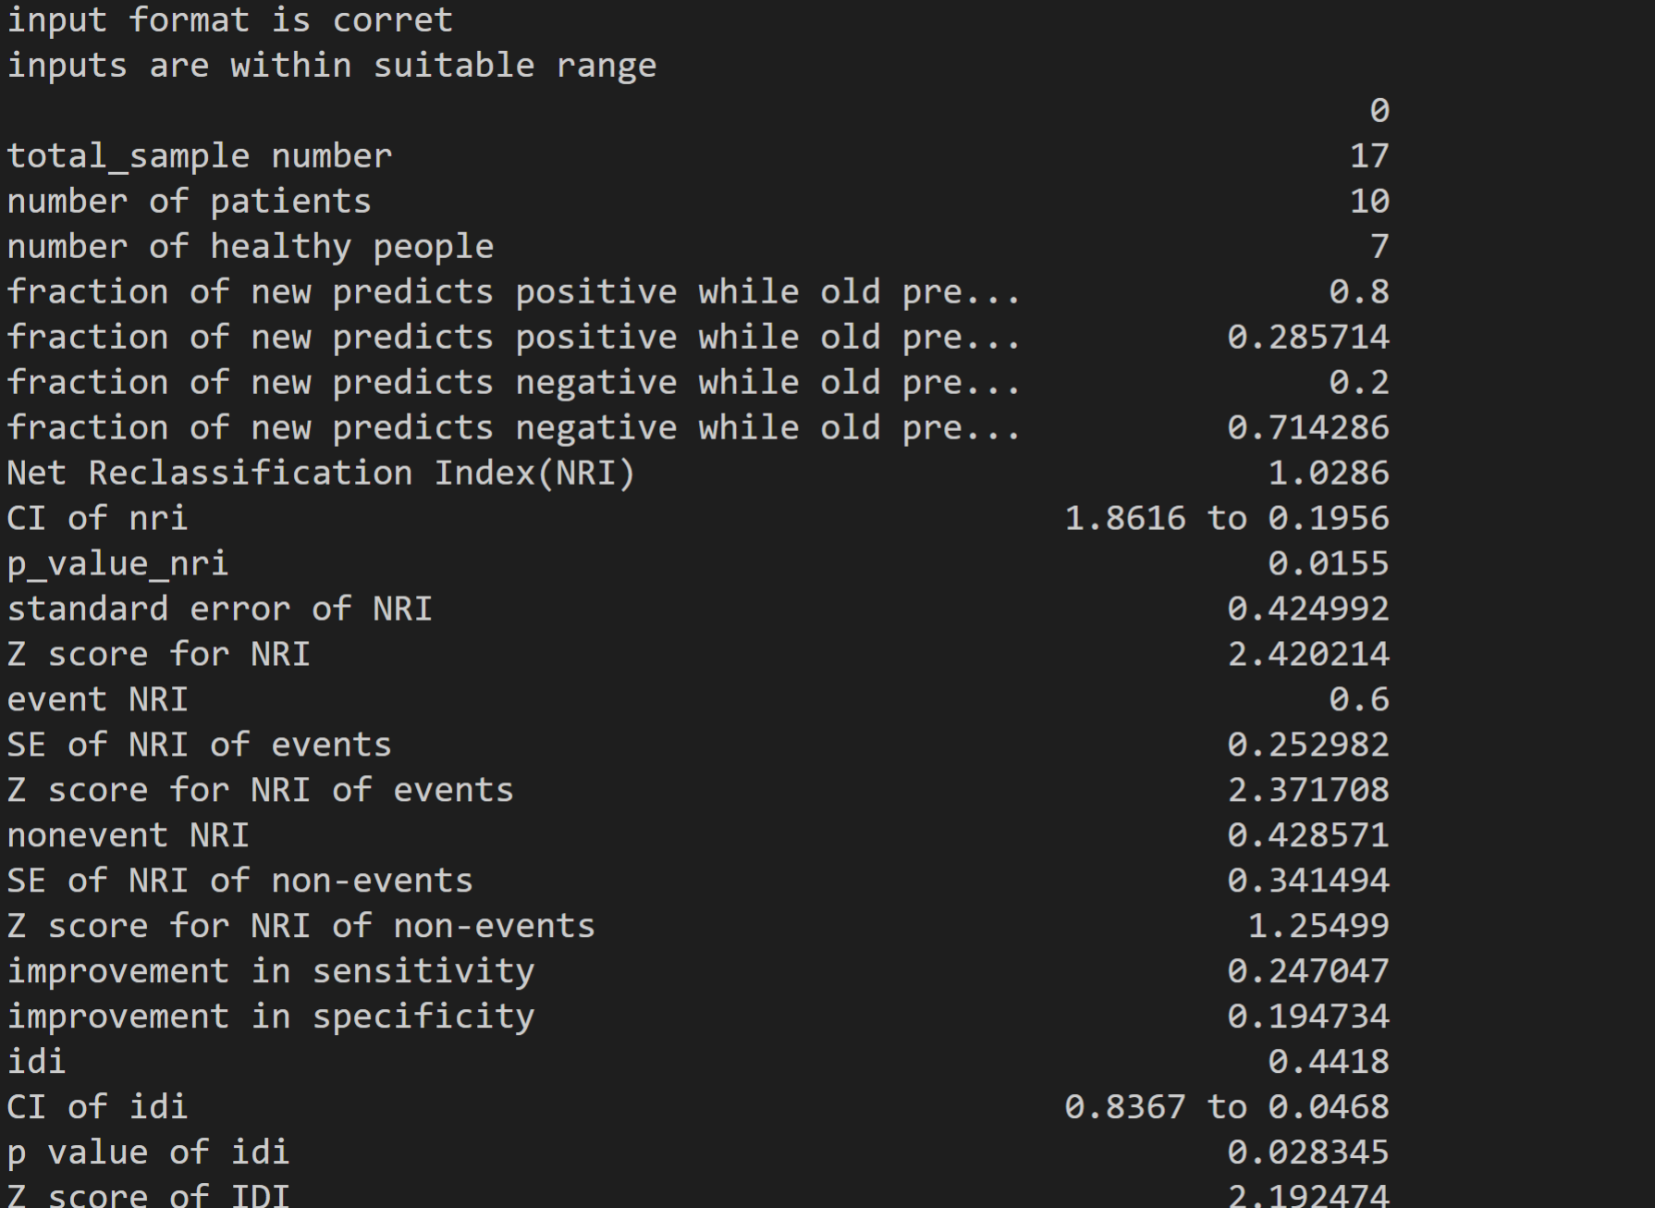Select the Z score for NRI of events
Image resolution: width=1655 pixels, height=1208 pixels.
coord(1309,789)
